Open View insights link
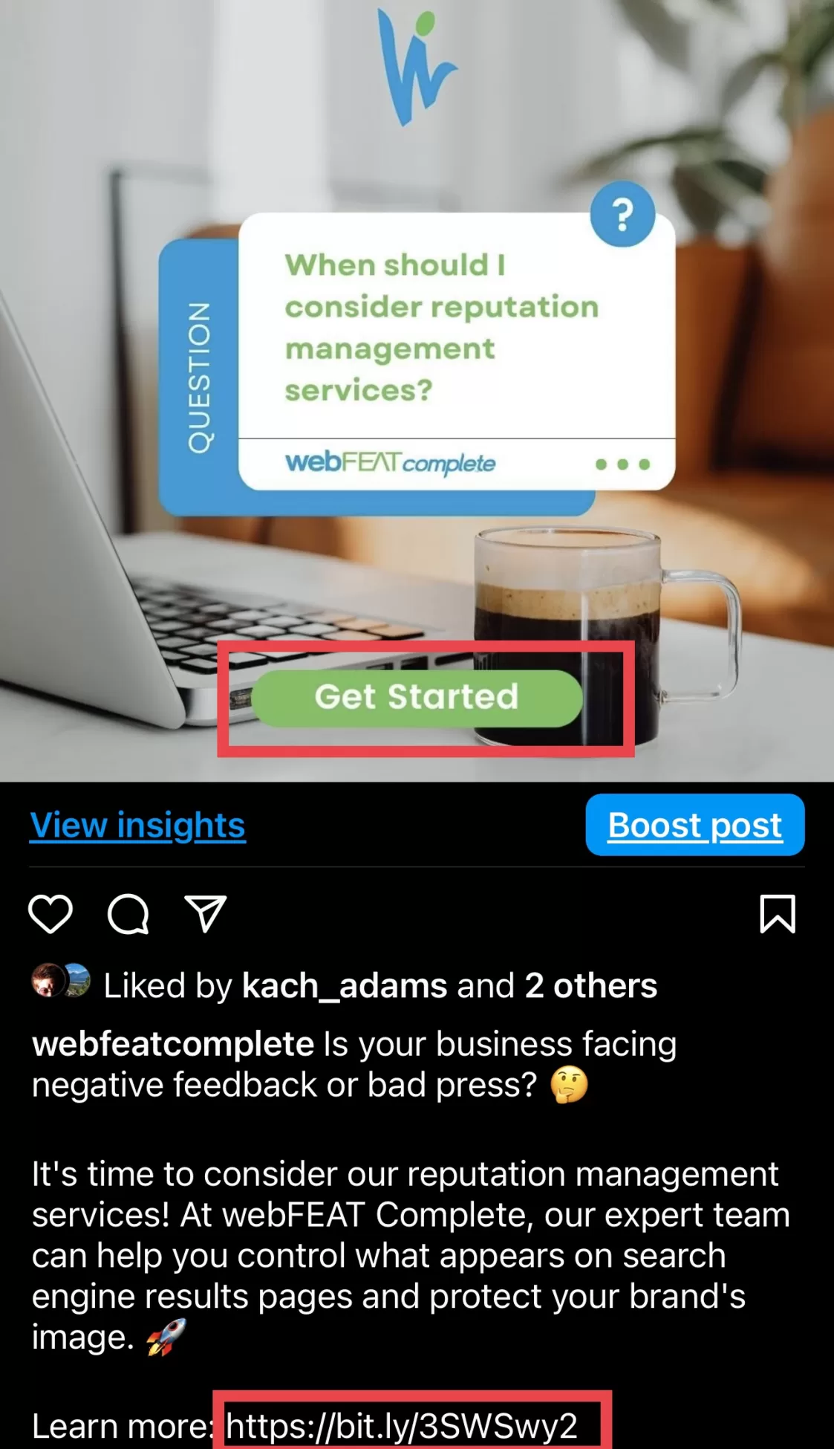 tap(137, 826)
